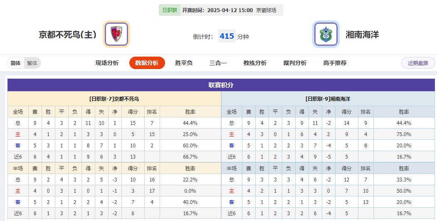The image size is (437, 221).
Task: Click the 近期盘路 button
Action: [x=418, y=63]
